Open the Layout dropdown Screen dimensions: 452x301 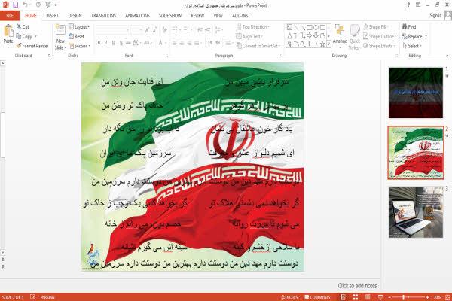click(79, 27)
